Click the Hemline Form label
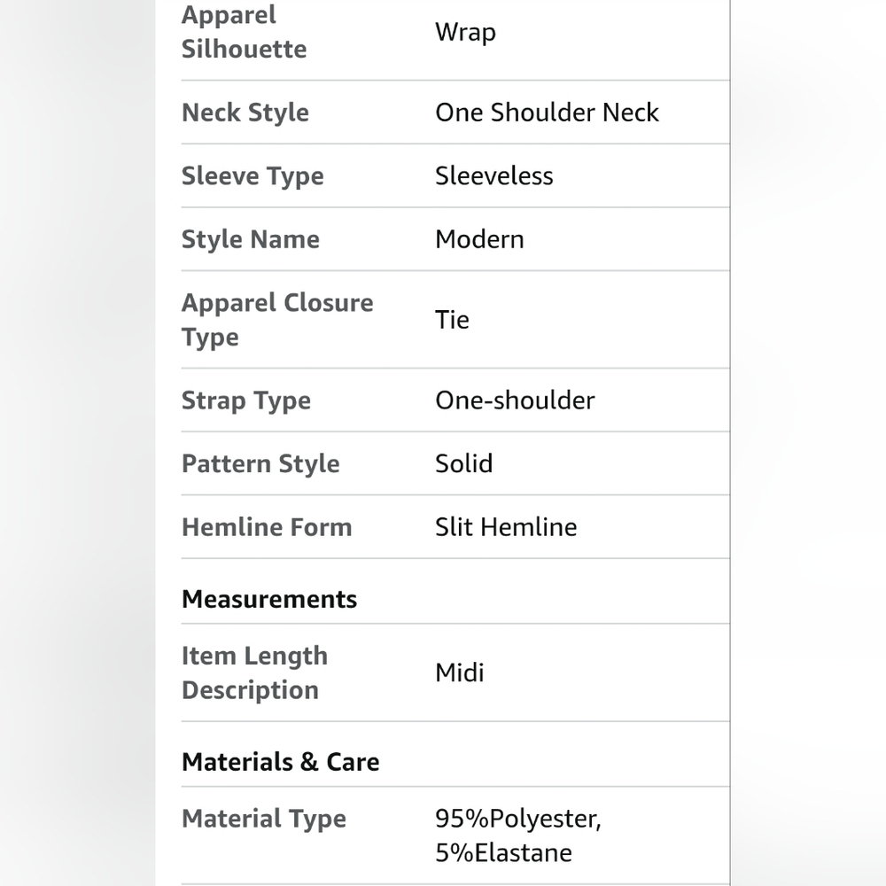The image size is (886, 886). (267, 527)
